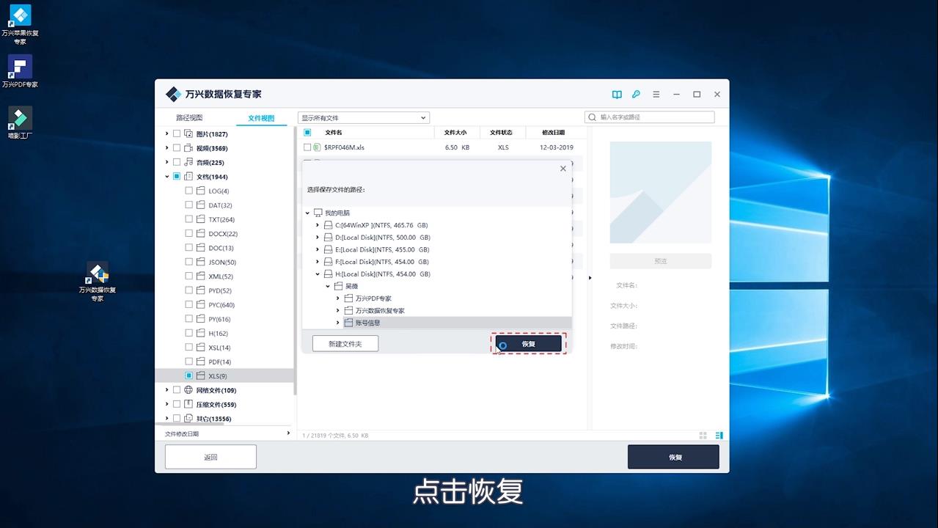Screen dimensions: 938x528
Task: Expand the D:[Local Disk] drive
Action: click(318, 238)
